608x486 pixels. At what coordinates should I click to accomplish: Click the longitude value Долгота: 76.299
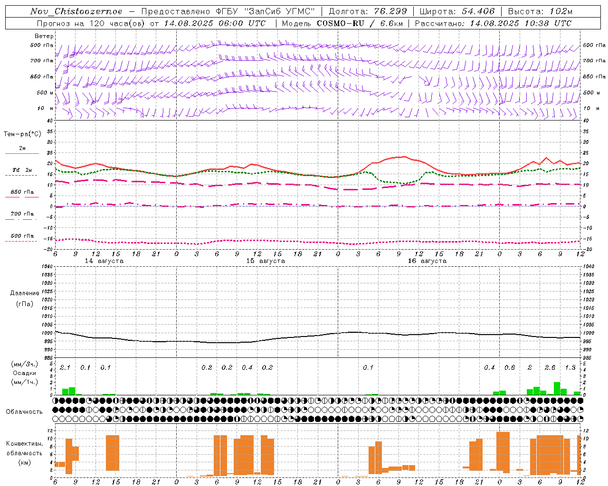pyautogui.click(x=368, y=11)
